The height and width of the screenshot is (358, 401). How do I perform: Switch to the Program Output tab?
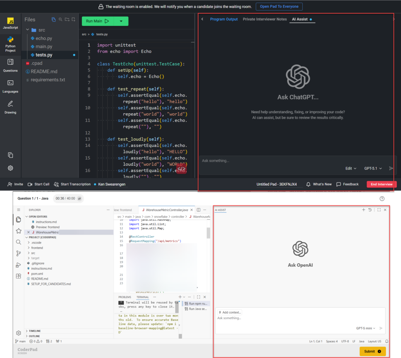pos(224,19)
